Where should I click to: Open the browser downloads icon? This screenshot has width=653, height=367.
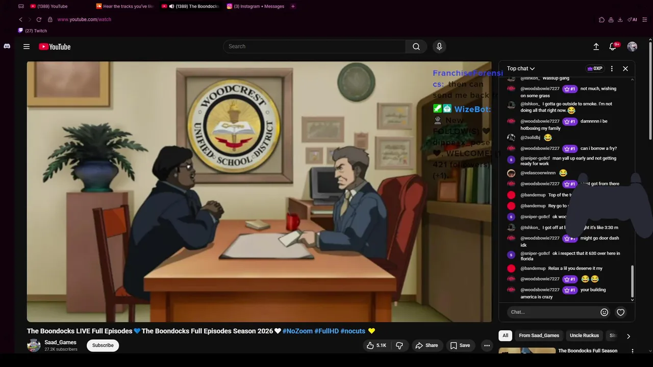[x=620, y=19]
